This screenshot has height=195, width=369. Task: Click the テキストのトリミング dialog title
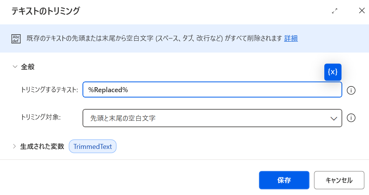(46, 11)
